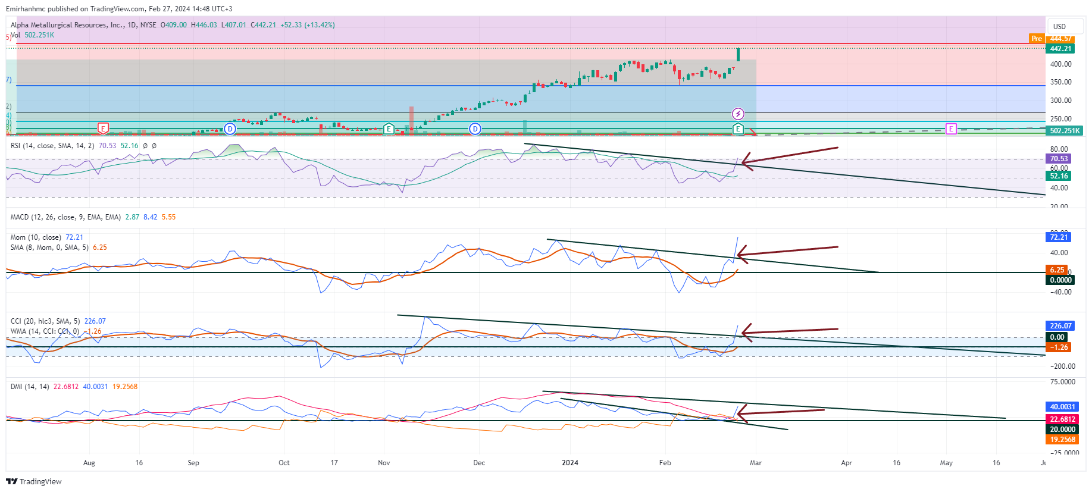Image resolution: width=1092 pixels, height=492 pixels.
Task: Click the Pre 444.57 pre-market price label
Action: (1052, 39)
